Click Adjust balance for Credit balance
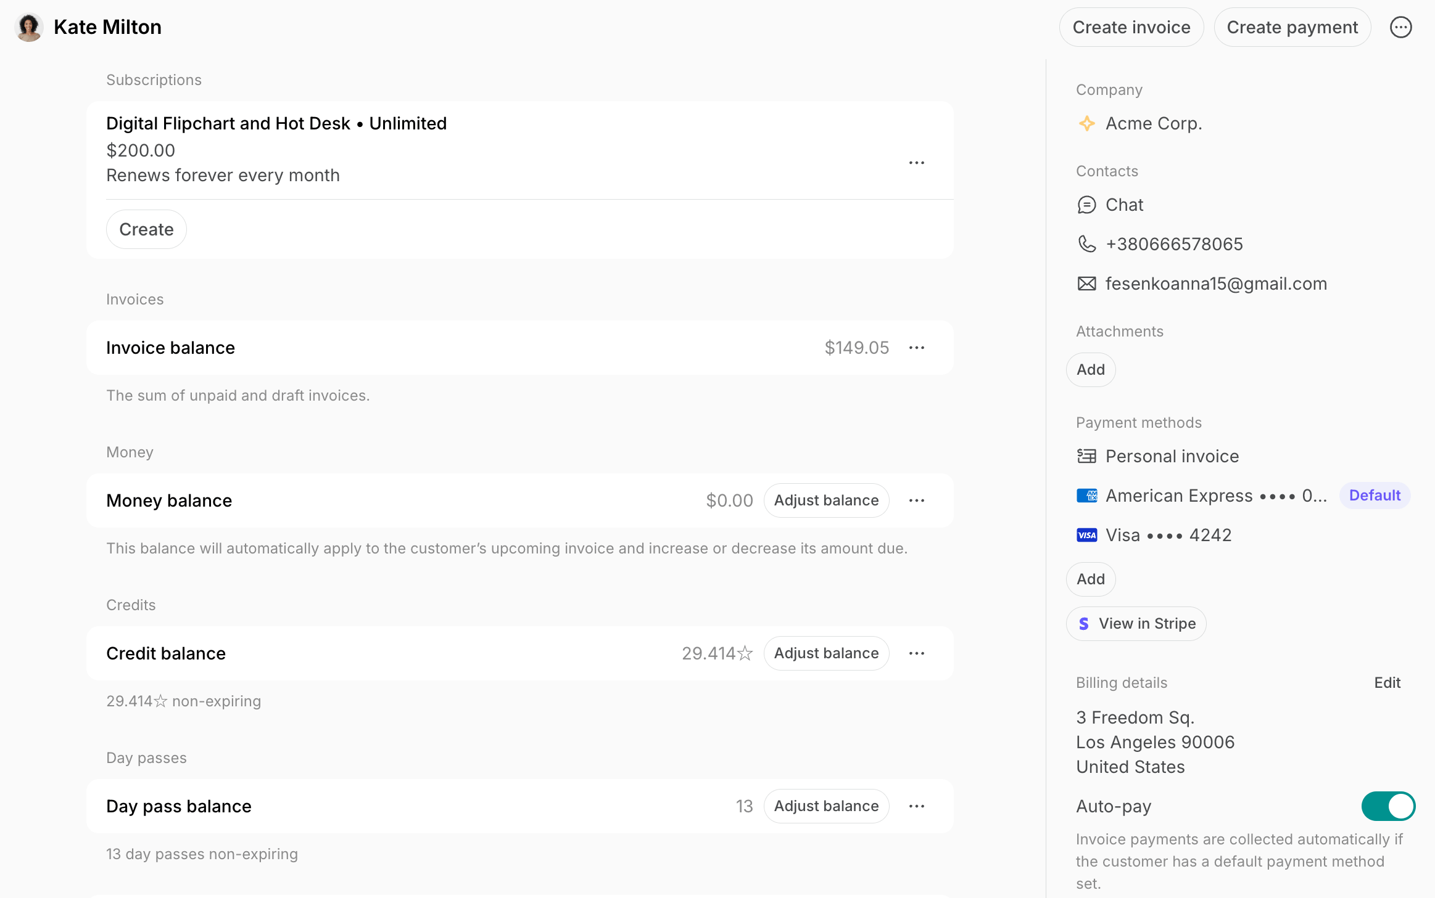Image resolution: width=1435 pixels, height=898 pixels. [x=826, y=653]
